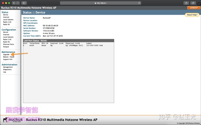The image size is (201, 125).
Task: Click the Maintenance section heading
Action: 8,52
